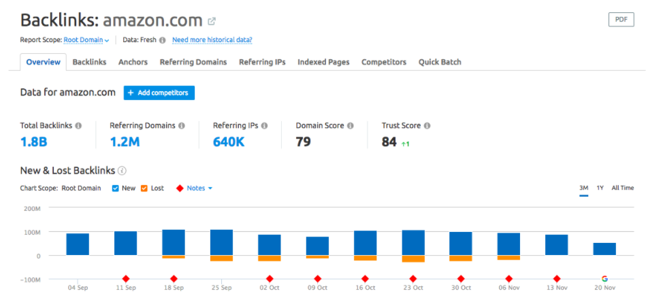Expand the Root Domain report scope dropdown
Image resolution: width=646 pixels, height=300 pixels.
tap(86, 40)
